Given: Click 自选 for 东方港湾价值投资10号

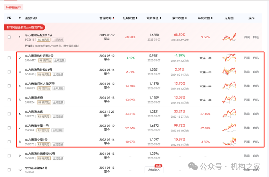Looking at the screenshot, I should coord(256,156).
